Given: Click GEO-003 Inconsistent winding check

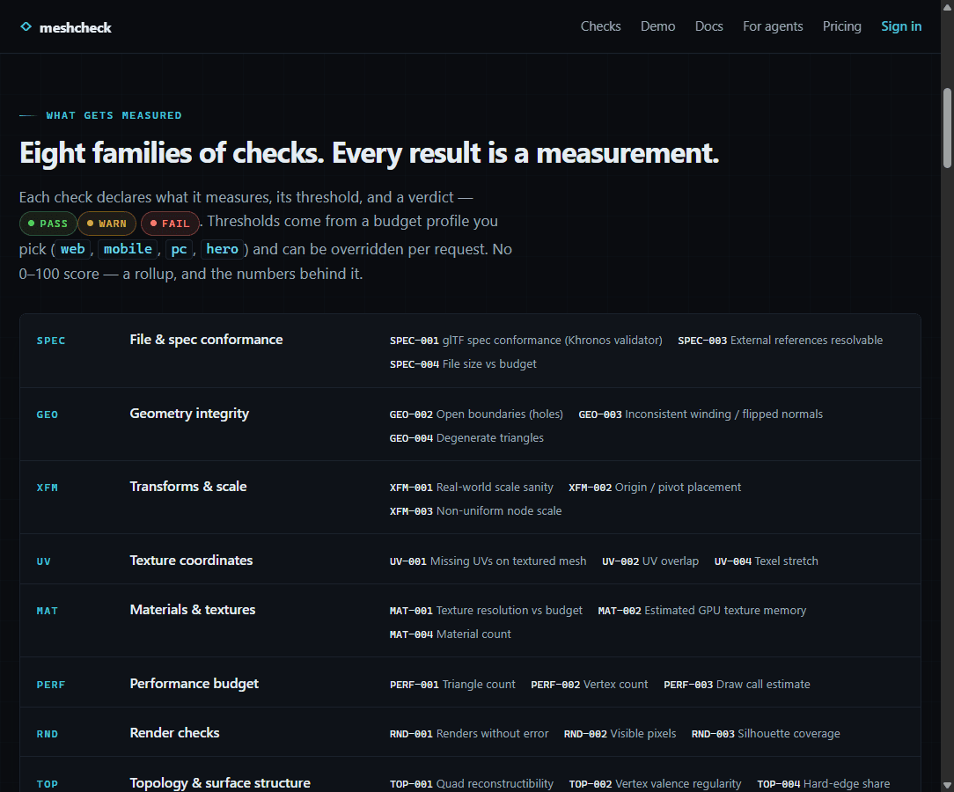Looking at the screenshot, I should [x=701, y=414].
